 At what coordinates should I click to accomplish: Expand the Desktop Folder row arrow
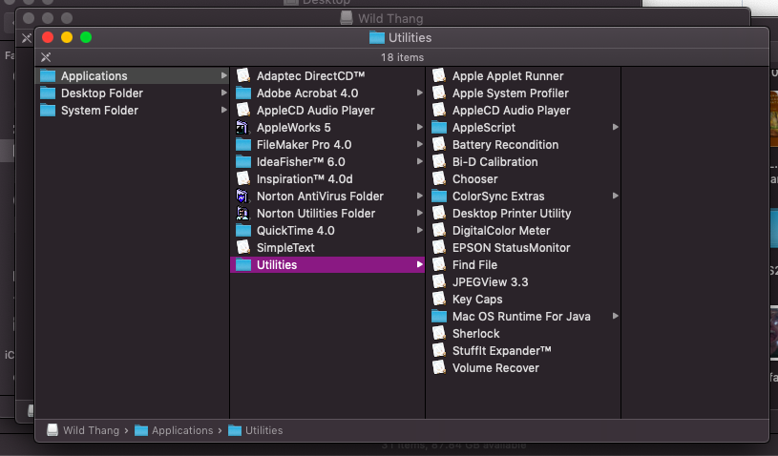pyautogui.click(x=223, y=93)
